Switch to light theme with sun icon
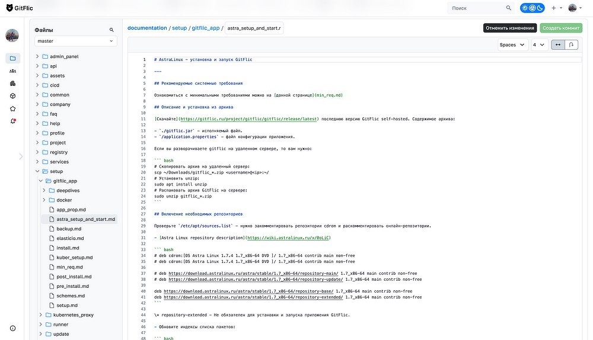The width and height of the screenshot is (593, 340). click(525, 8)
